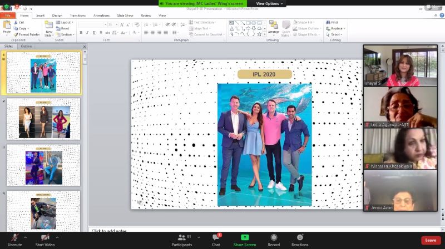Click the numbered list icon
This screenshot has height=249, width=445.
[155, 24]
